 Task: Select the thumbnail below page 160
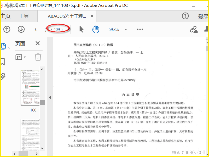click(30, 135)
